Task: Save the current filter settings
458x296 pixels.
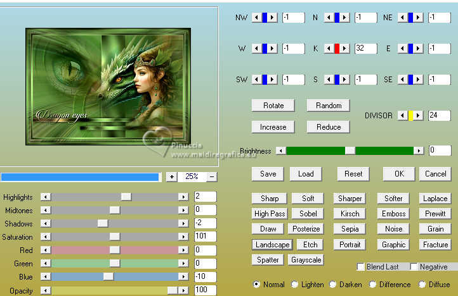Action: tap(268, 174)
